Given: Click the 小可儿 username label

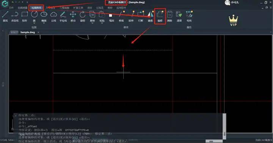Looking at the screenshot, I should point(235,3).
